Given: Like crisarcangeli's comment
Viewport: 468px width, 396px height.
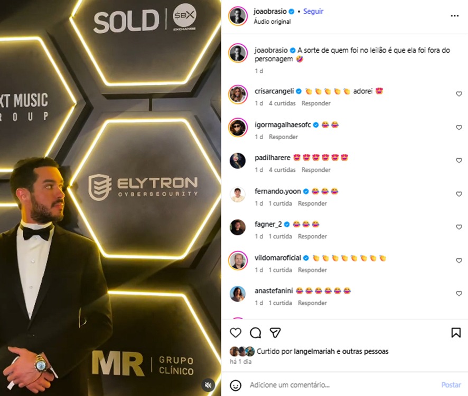Looking at the screenshot, I should coord(458,94).
